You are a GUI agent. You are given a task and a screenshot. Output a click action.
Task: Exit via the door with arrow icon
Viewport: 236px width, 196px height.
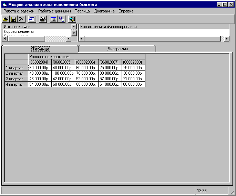[72, 19]
